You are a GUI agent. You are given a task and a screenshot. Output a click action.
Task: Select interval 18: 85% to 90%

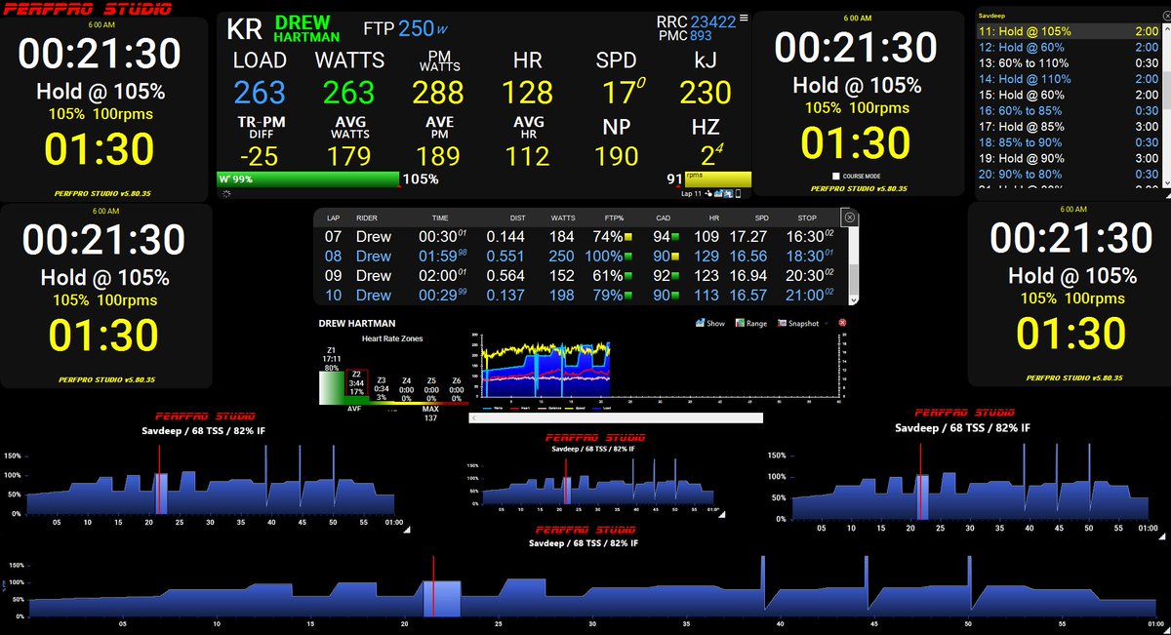1068,142
